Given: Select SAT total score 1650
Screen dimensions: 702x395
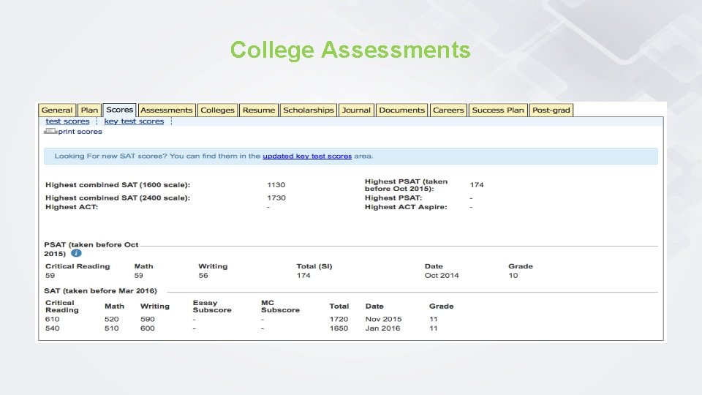Looking at the screenshot, I should (339, 328).
